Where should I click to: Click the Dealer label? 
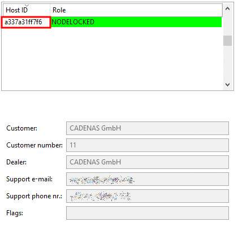point(16,162)
